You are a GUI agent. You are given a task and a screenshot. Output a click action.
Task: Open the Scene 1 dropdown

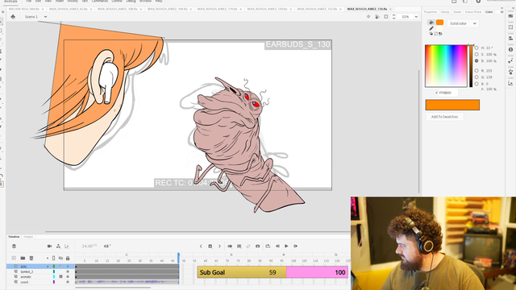pyautogui.click(x=45, y=17)
